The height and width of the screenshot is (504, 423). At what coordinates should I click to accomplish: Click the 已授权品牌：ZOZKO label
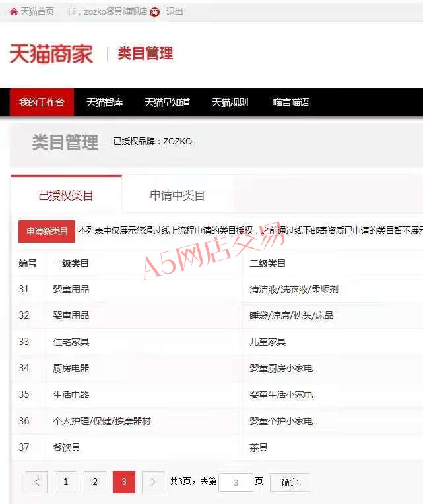click(152, 141)
